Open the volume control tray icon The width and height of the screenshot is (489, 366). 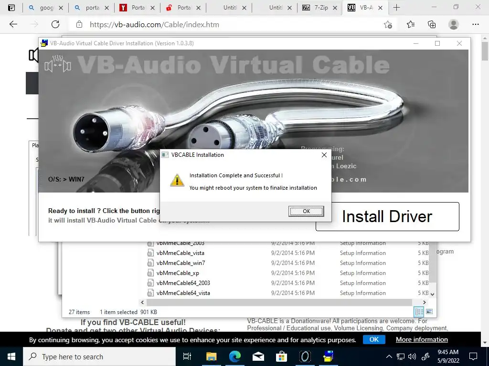pos(412,356)
